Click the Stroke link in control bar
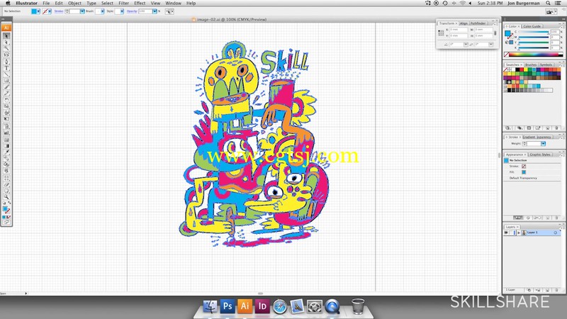 [x=59, y=11]
